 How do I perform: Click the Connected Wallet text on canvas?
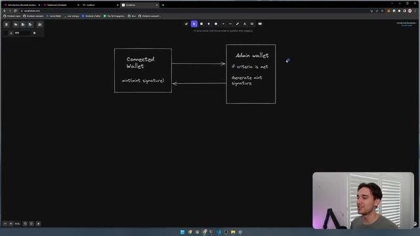point(140,63)
